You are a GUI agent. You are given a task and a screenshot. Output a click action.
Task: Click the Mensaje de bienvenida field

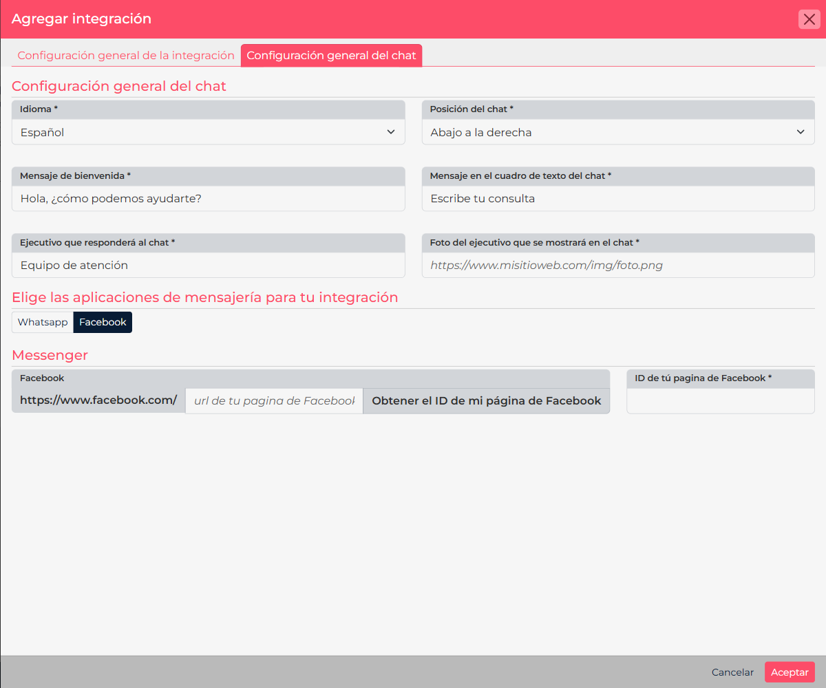209,198
